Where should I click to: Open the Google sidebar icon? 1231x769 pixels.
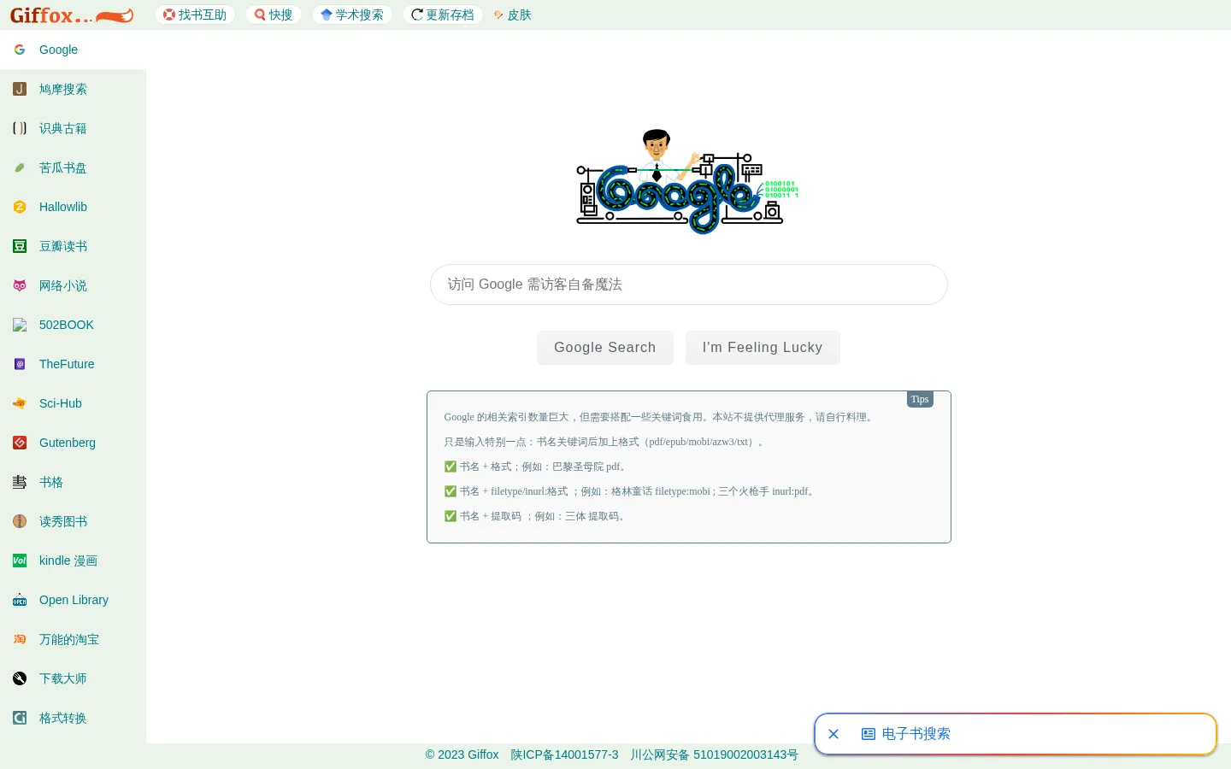[x=20, y=50]
